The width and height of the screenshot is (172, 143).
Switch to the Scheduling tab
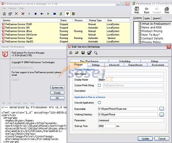click(125, 61)
